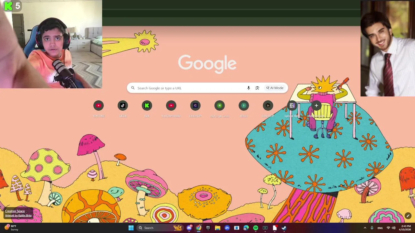This screenshot has width=415, height=233.
Task: Open Steam from the taskbar
Action: 284,228
